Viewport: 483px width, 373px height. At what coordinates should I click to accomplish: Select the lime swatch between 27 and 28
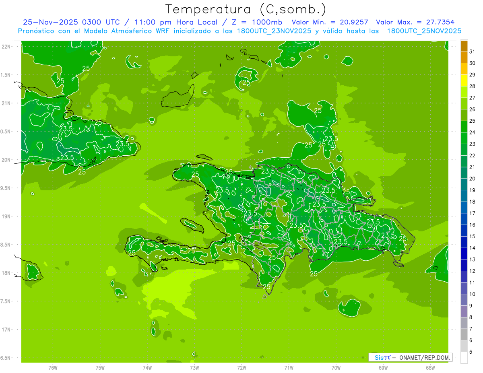(x=464, y=92)
